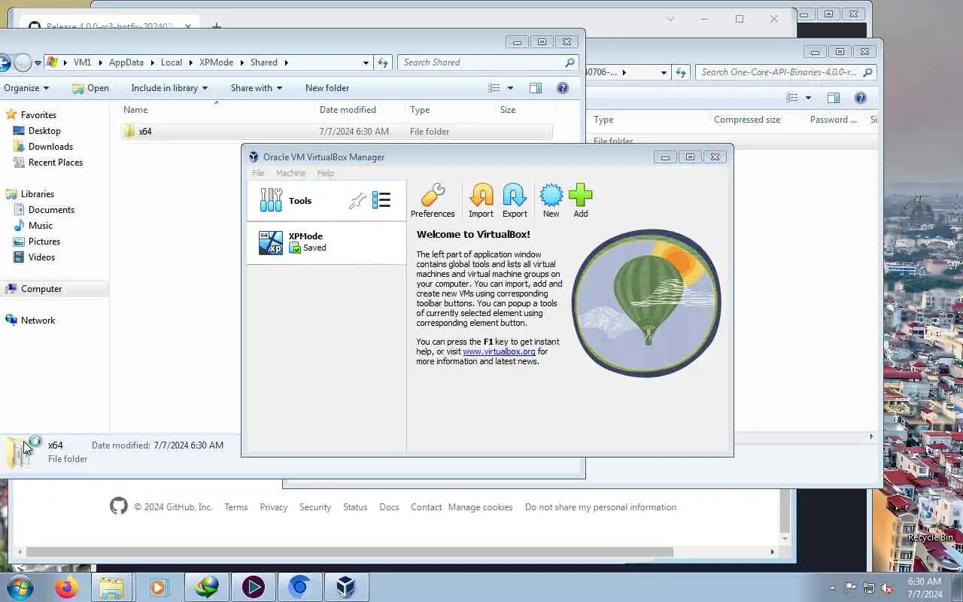Click the Export appliance icon
Screen dimensions: 963x602
[515, 200]
